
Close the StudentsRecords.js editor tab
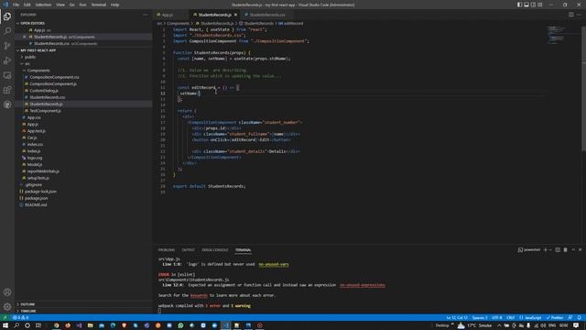[x=235, y=15]
